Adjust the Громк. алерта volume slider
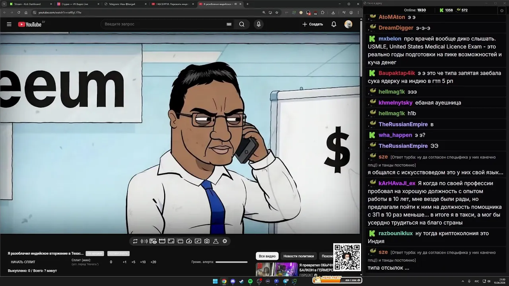The width and height of the screenshot is (509, 286). pyautogui.click(x=231, y=262)
